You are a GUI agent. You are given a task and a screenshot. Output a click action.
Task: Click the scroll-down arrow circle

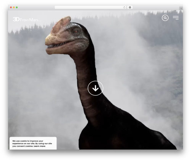pos(95,88)
